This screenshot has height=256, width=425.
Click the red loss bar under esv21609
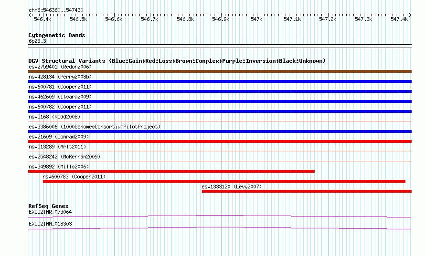pyautogui.click(x=220, y=141)
